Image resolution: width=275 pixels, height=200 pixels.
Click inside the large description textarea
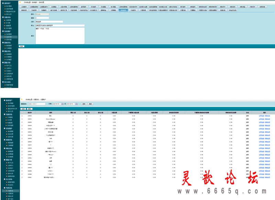60,36
